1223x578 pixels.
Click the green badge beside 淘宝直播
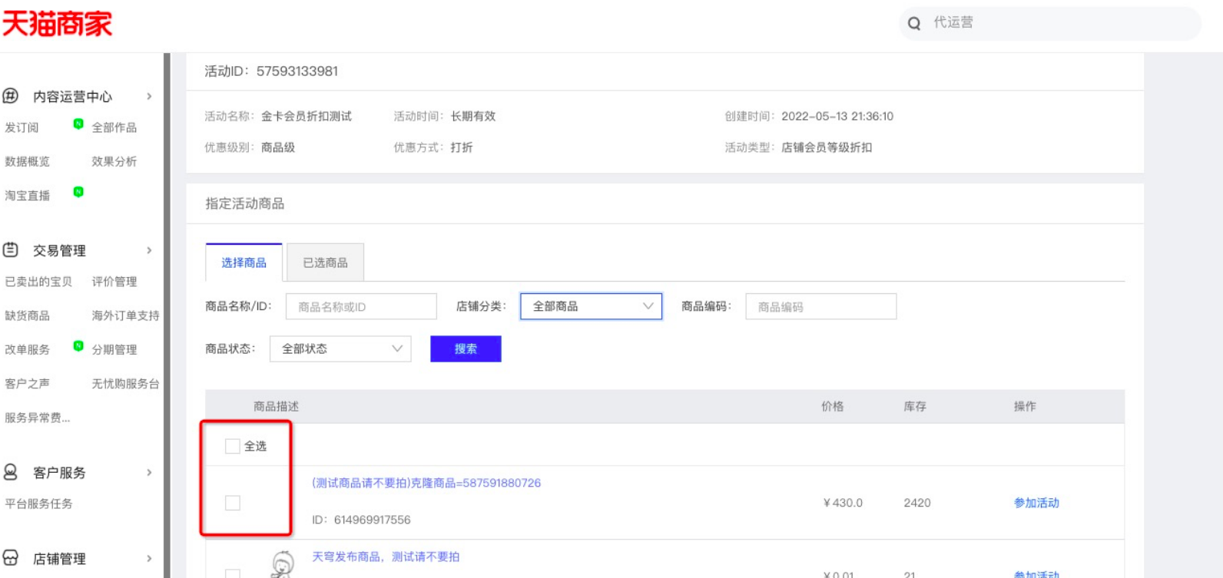[x=78, y=192]
